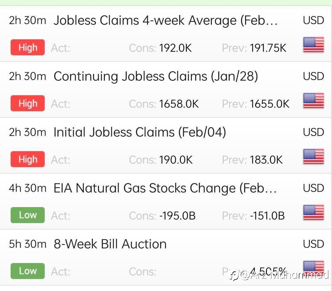Tap High badge on Initial Jobless Claims
Viewport: 332px width, 291px height.
28,159
